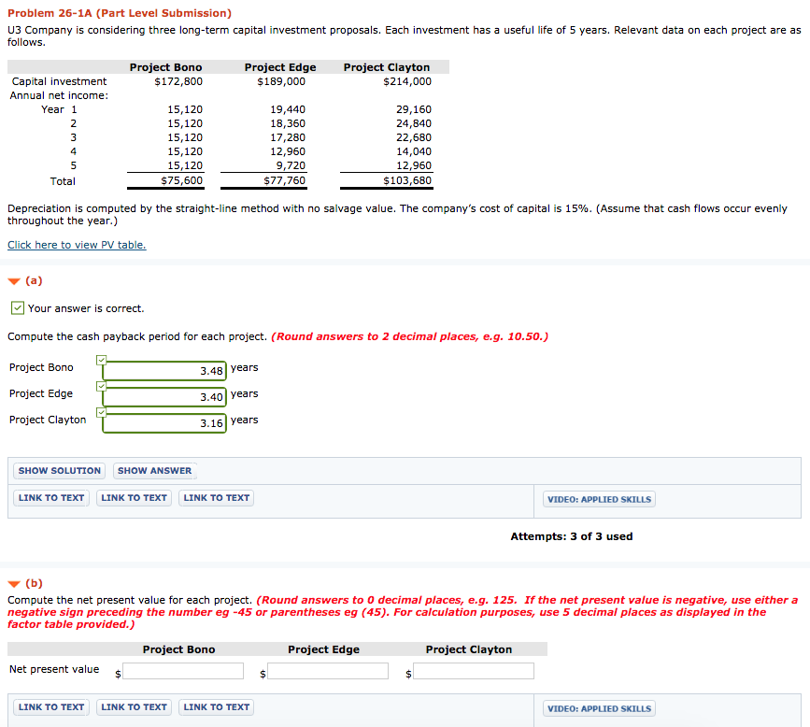Select Project Edge net present value input field
The height and width of the screenshot is (727, 810).
[327, 670]
